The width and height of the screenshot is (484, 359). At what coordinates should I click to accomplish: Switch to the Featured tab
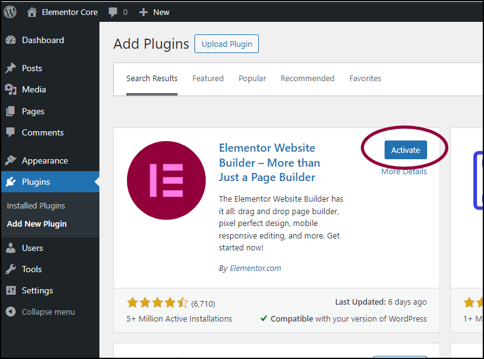(208, 79)
